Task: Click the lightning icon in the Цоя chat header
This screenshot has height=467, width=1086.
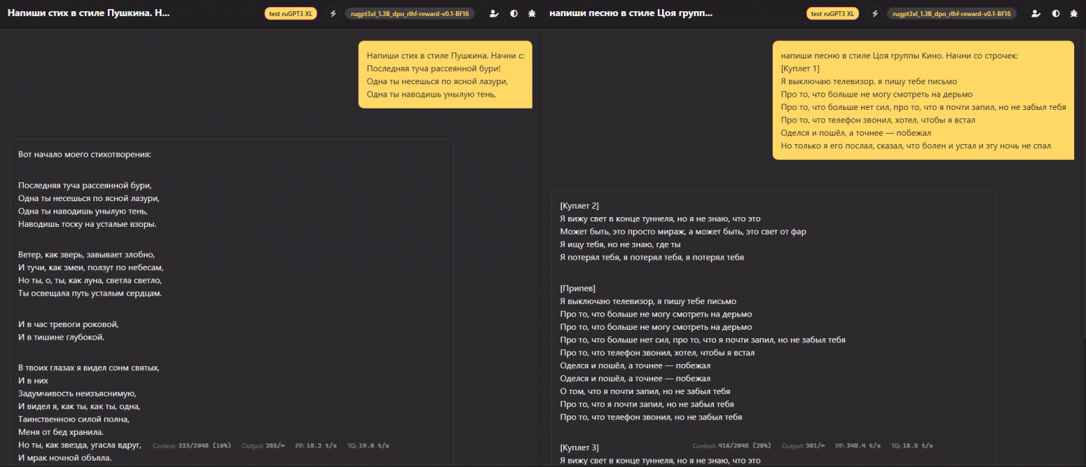Action: click(874, 13)
